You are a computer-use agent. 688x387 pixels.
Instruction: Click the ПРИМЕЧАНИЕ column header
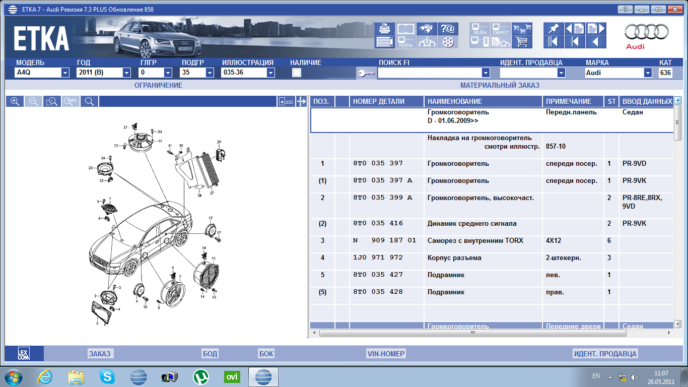coord(574,101)
